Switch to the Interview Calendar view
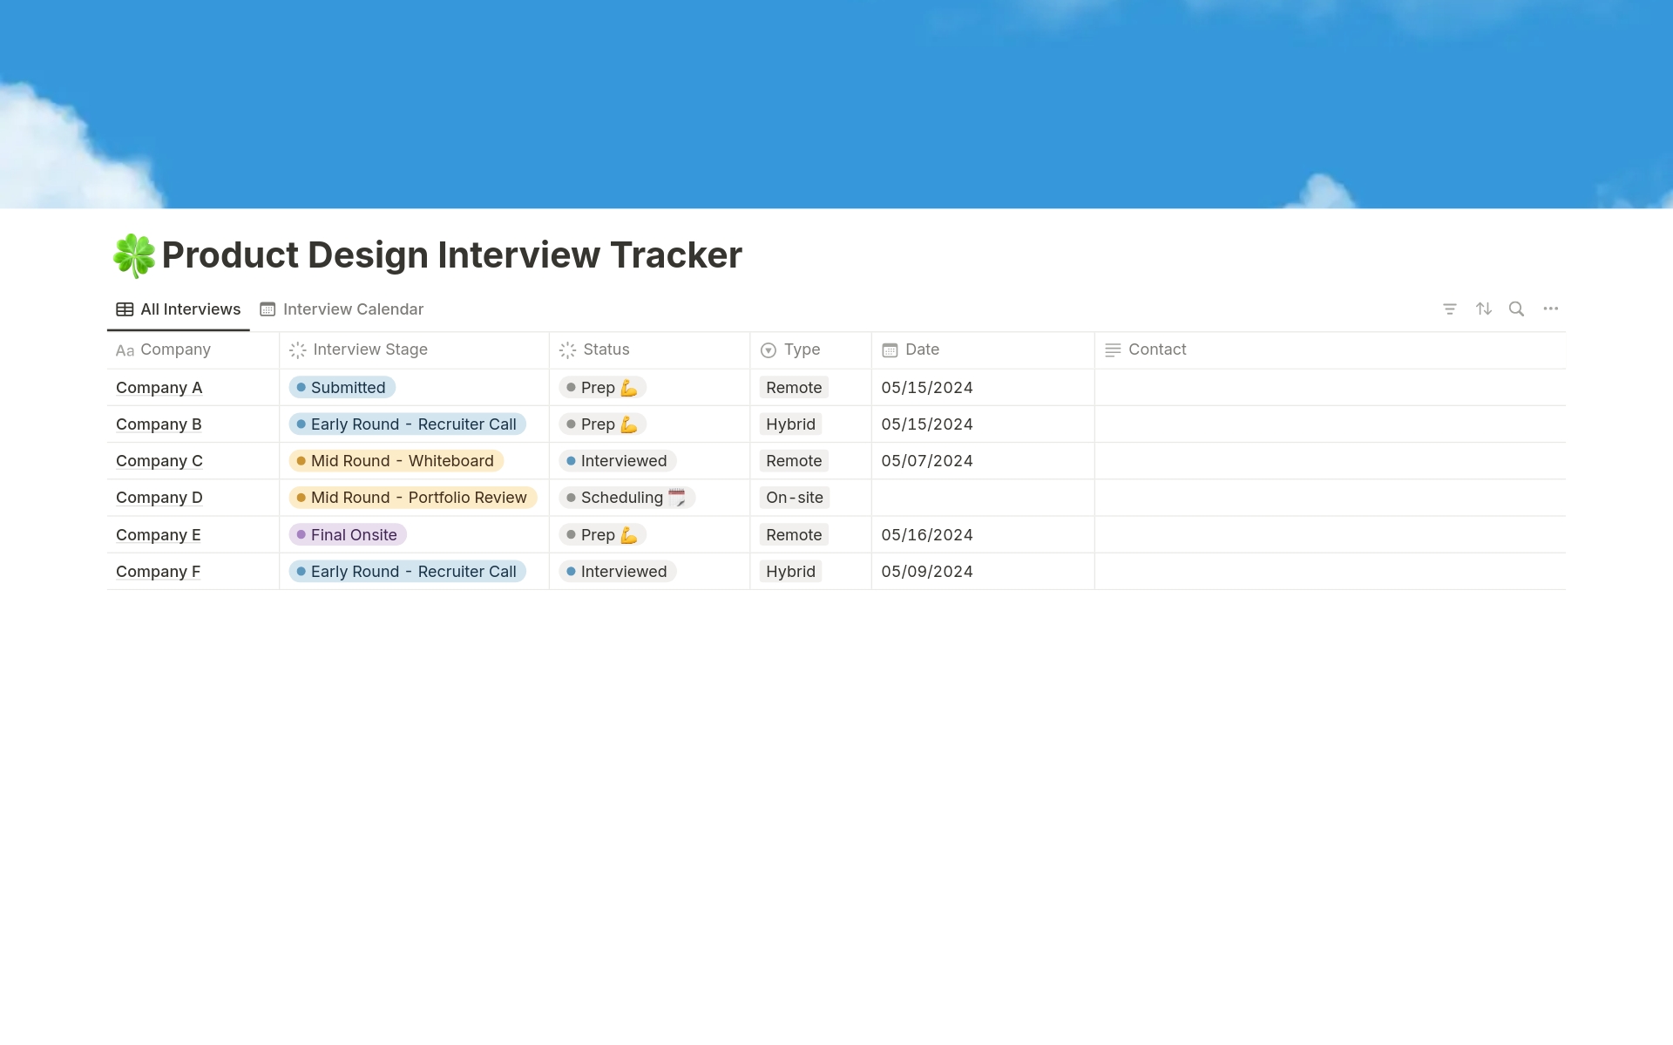1673x1045 pixels. click(x=352, y=309)
